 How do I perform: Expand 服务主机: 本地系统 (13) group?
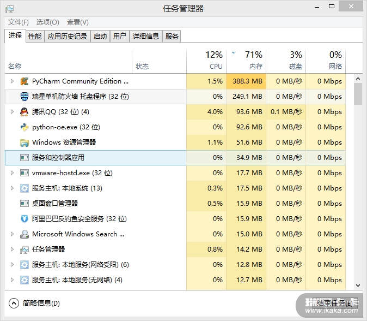coord(12,188)
